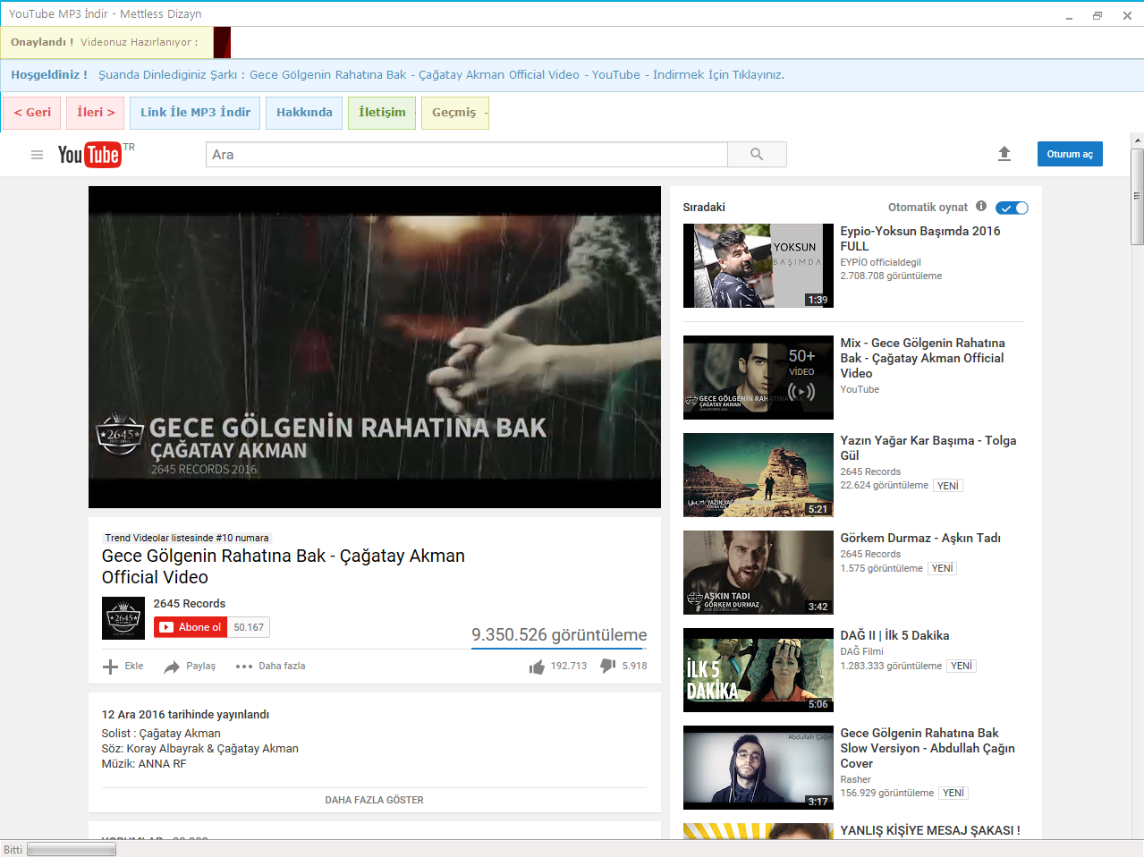Click the 2645 Records channel avatar
1144x858 pixels.
(x=123, y=617)
